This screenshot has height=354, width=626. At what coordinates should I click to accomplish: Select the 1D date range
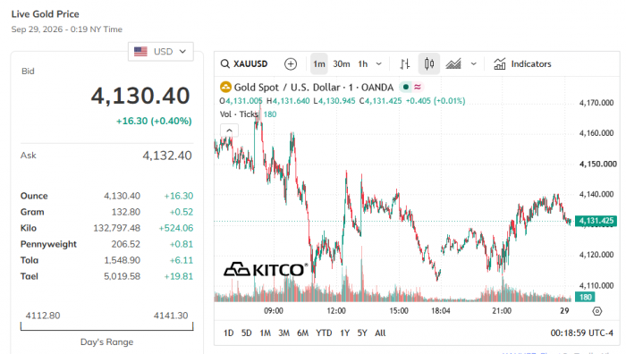229,333
